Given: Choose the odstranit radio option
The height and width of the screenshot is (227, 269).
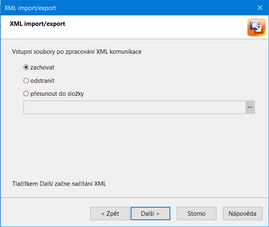Looking at the screenshot, I should 26,80.
